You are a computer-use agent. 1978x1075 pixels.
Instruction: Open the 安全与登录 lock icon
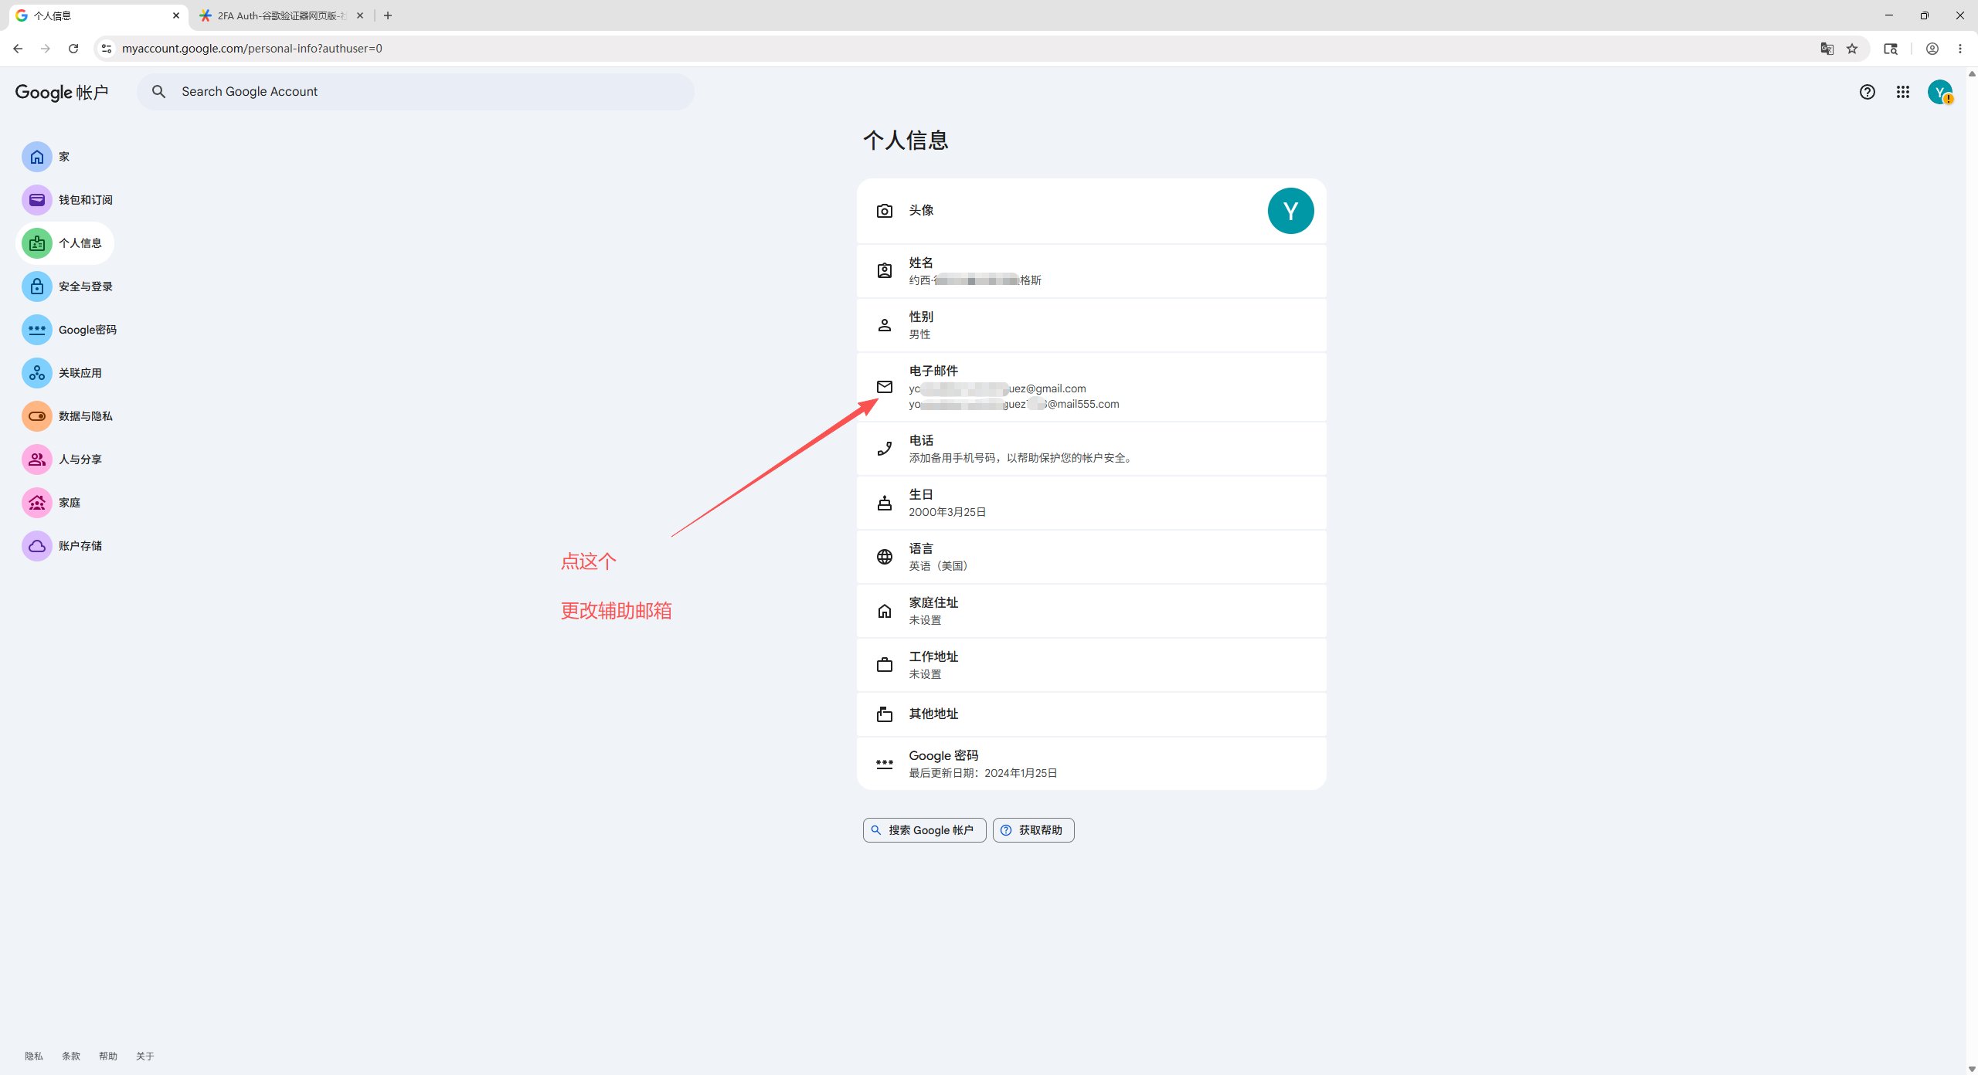[x=36, y=287]
